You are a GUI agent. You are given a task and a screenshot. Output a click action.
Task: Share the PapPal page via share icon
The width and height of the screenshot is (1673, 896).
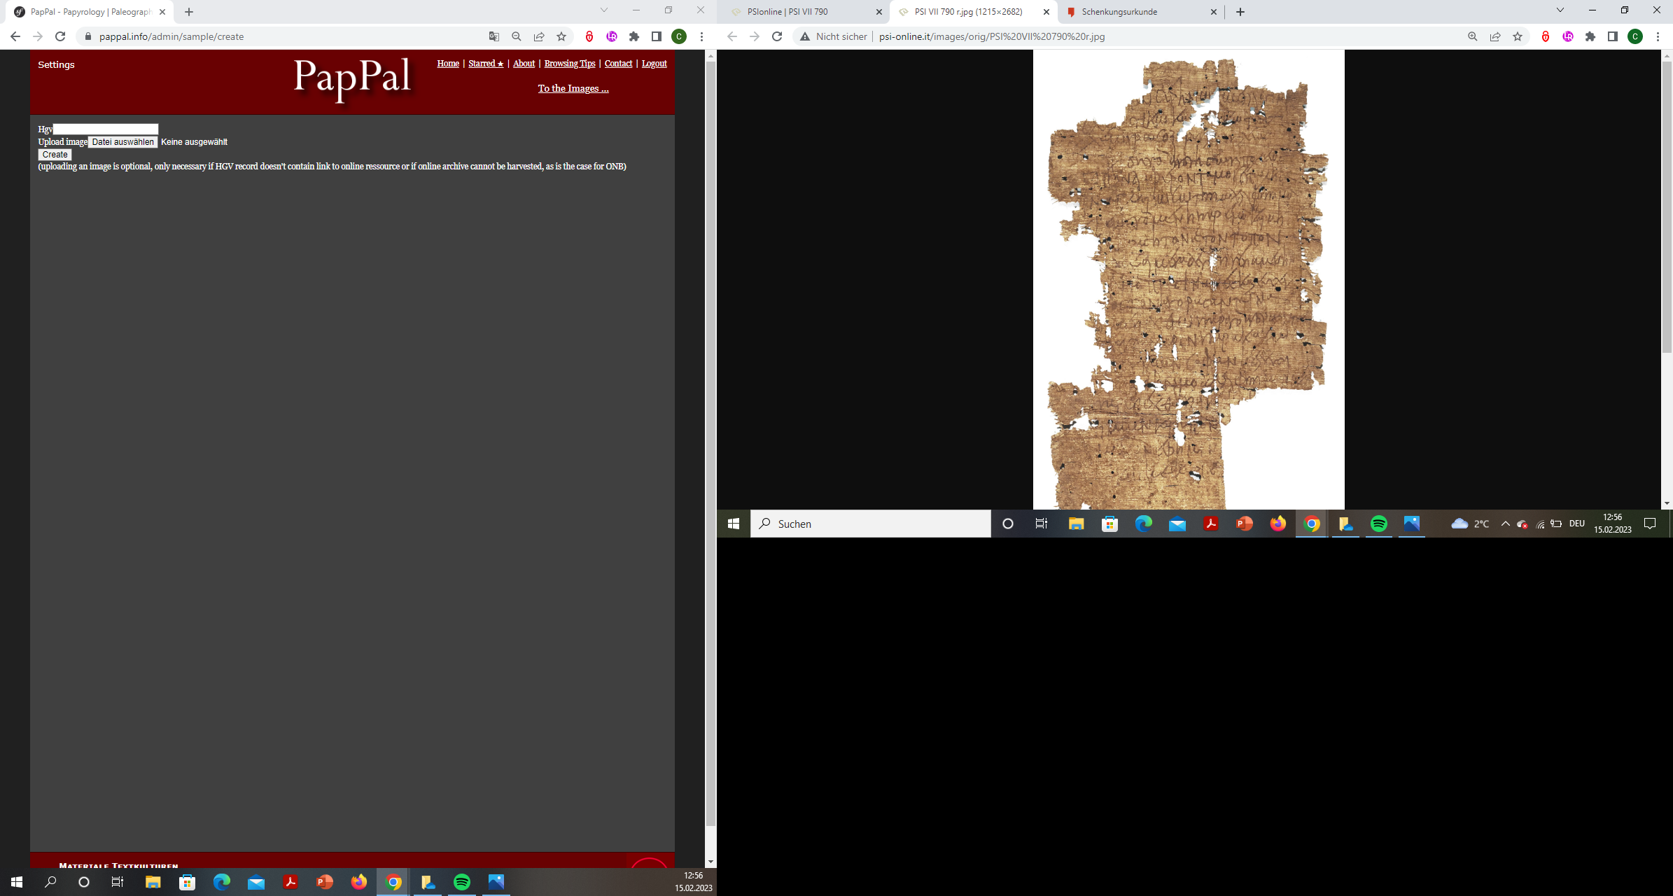click(539, 36)
